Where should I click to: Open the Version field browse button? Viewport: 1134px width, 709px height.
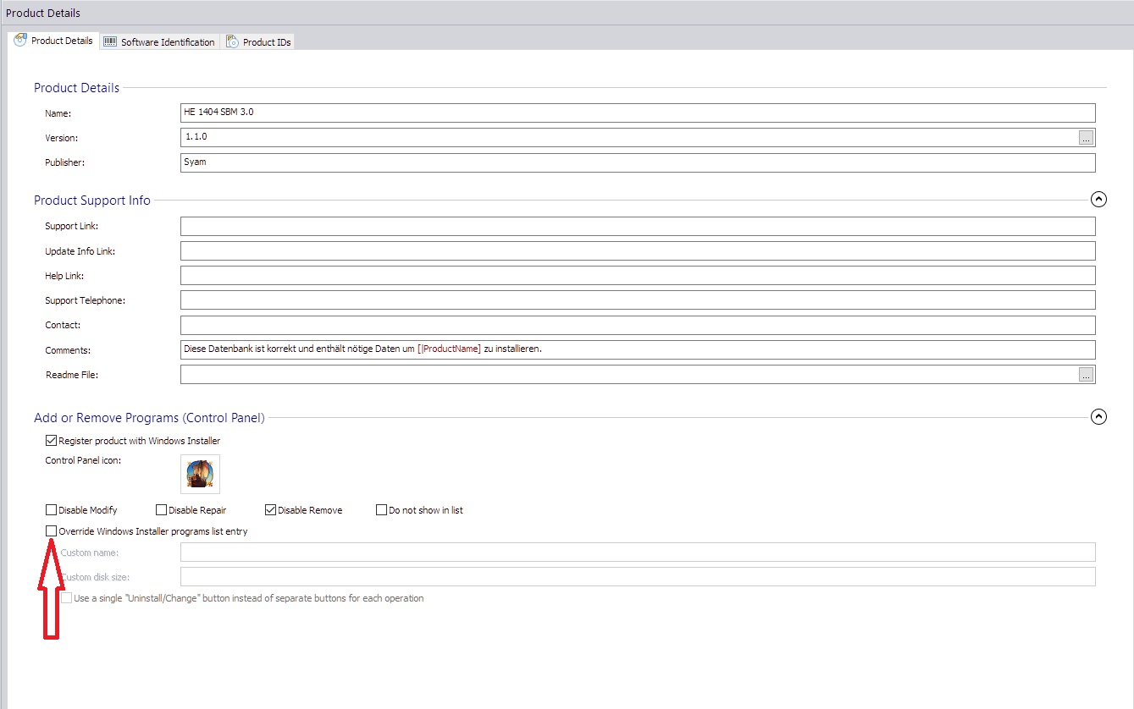1087,138
